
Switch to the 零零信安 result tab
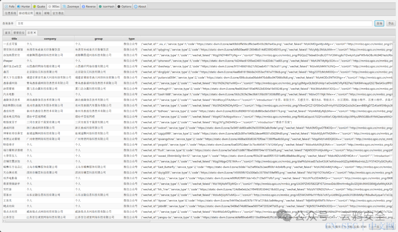click(19, 33)
